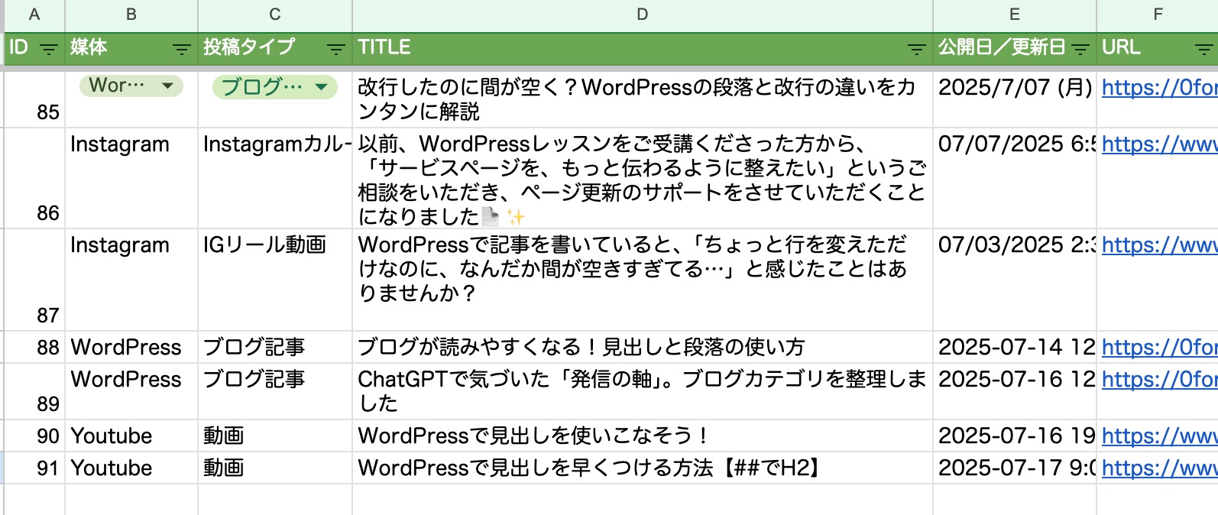Open filter icon in TITLE header
Image resolution: width=1218 pixels, height=515 pixels.
tap(916, 50)
